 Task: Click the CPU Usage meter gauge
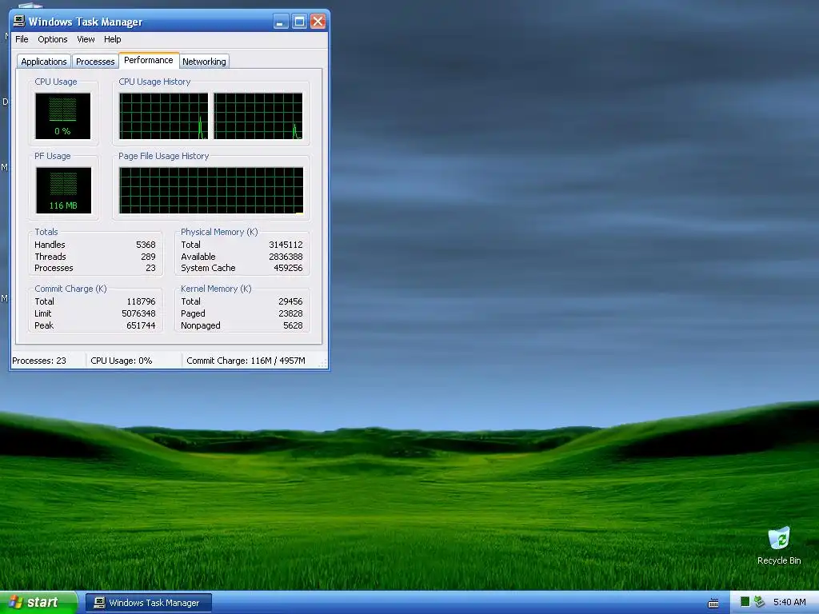pyautogui.click(x=62, y=116)
